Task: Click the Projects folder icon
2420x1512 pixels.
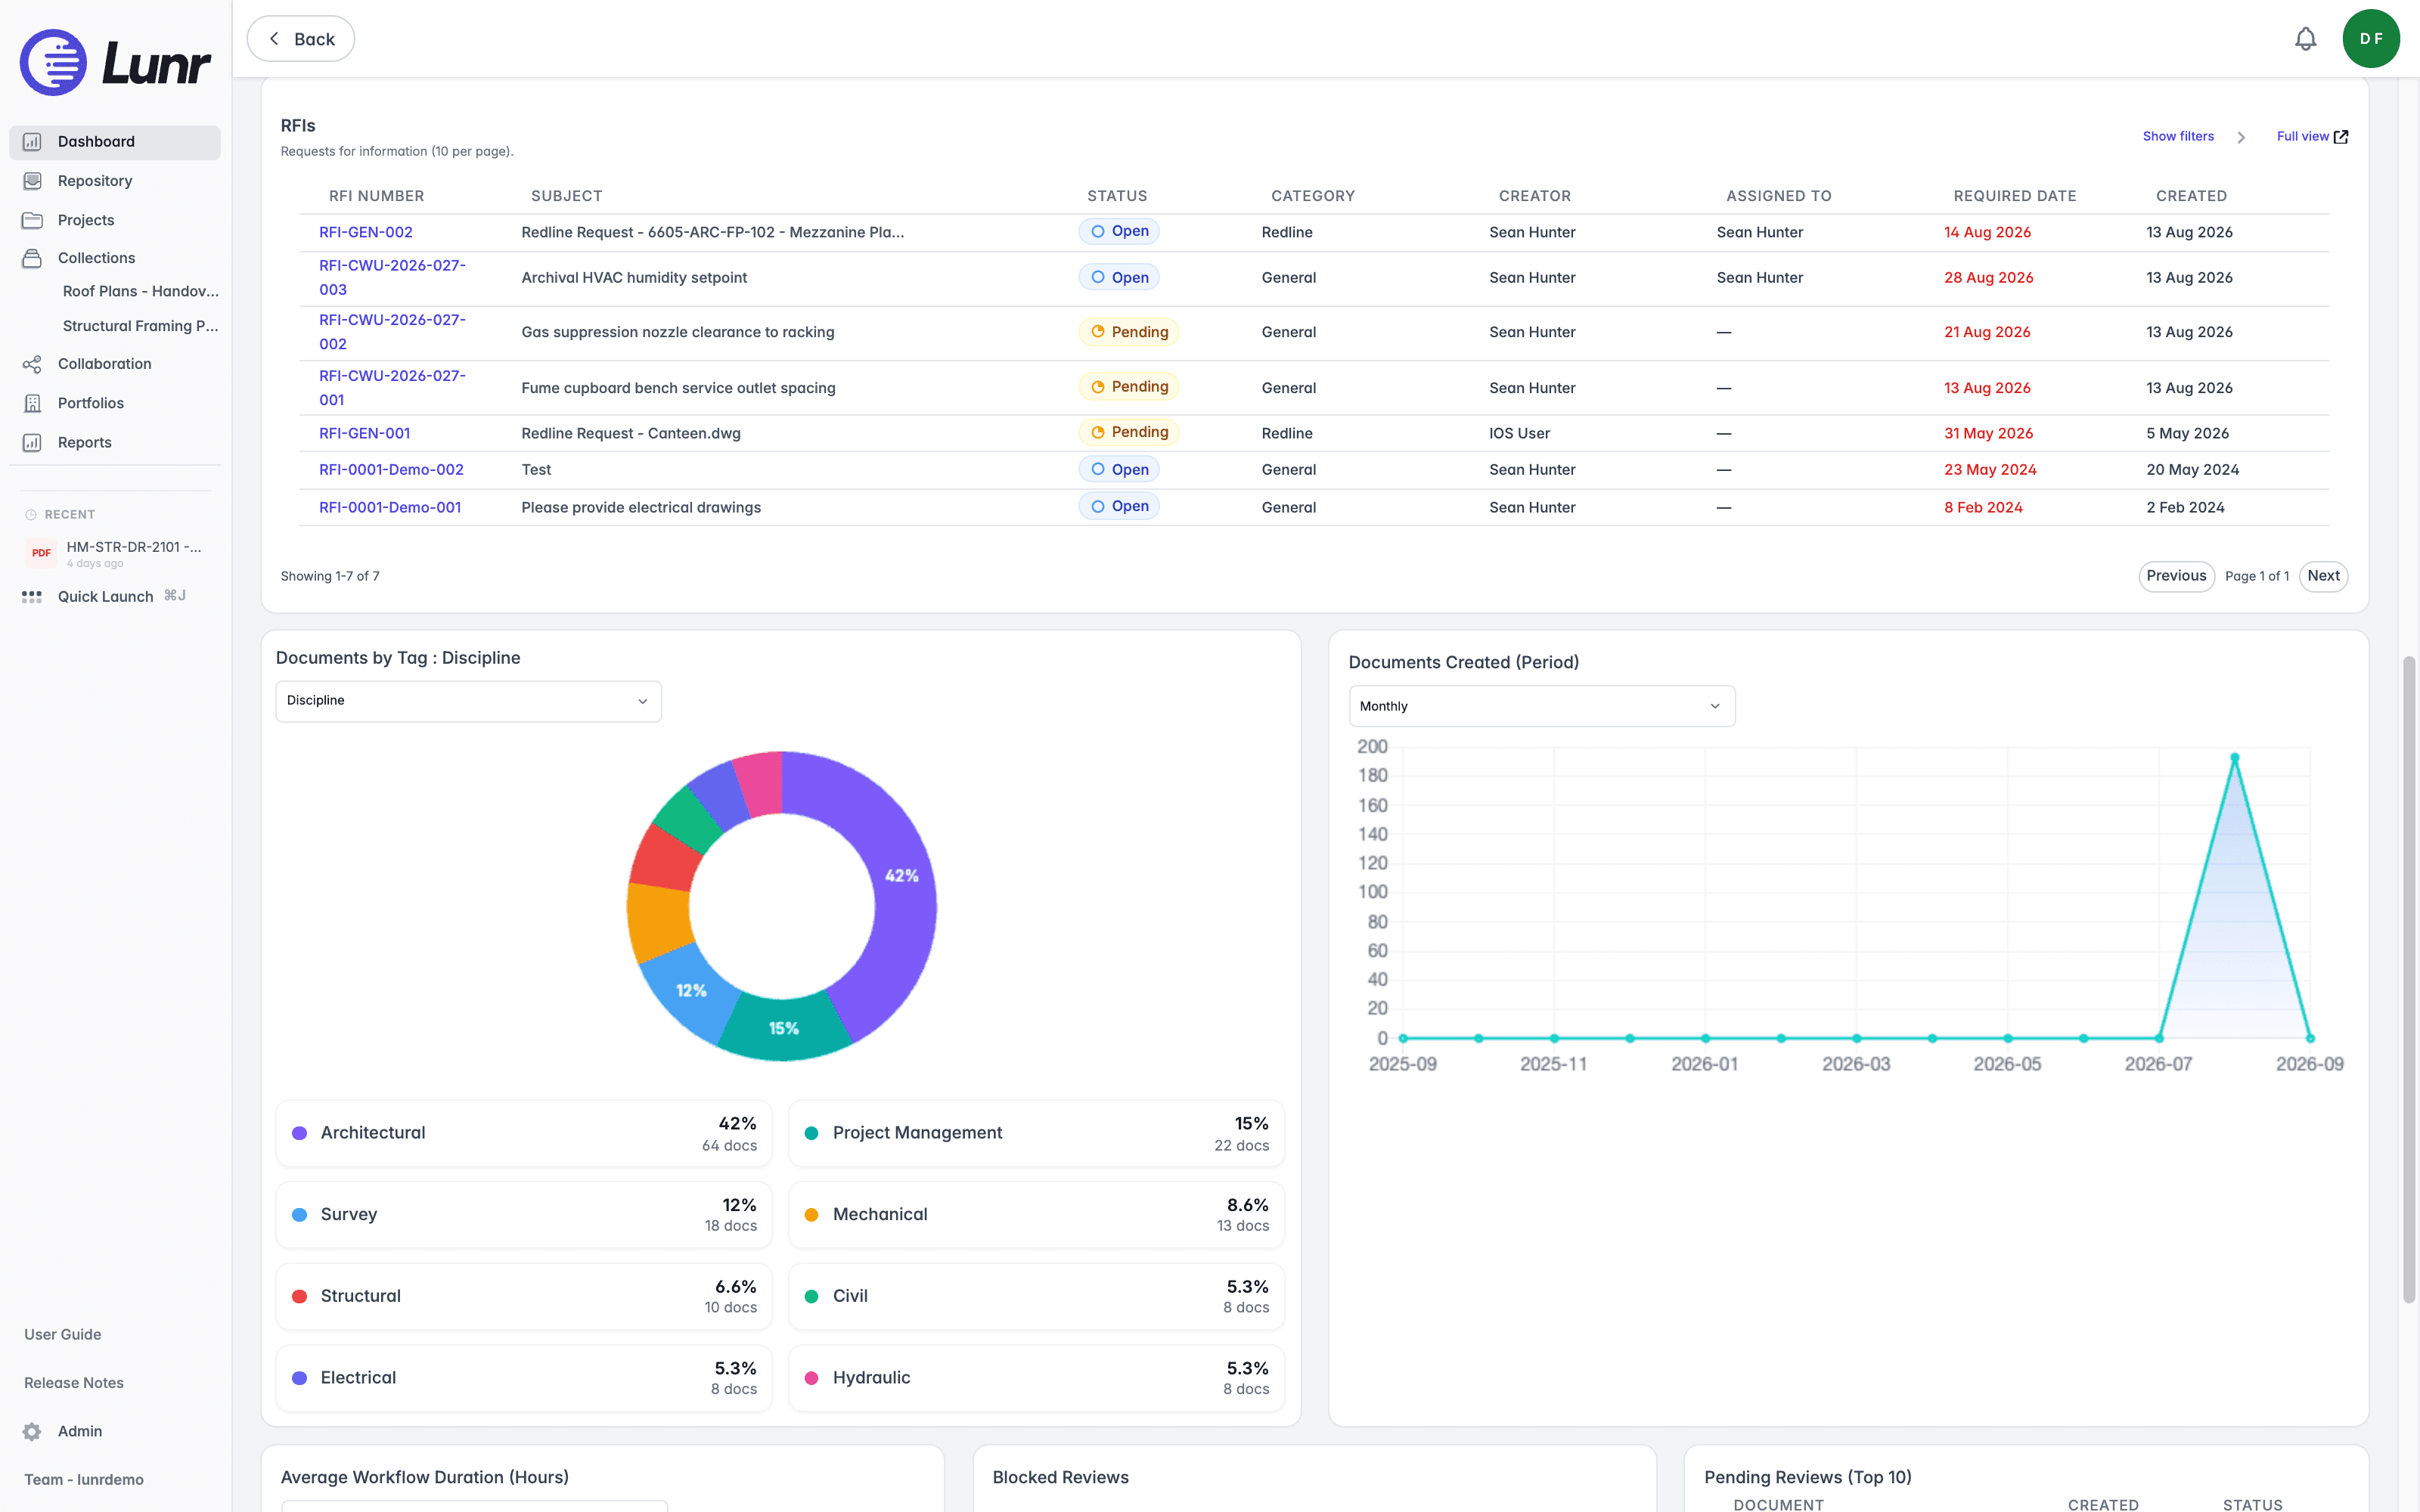Action: [x=32, y=220]
